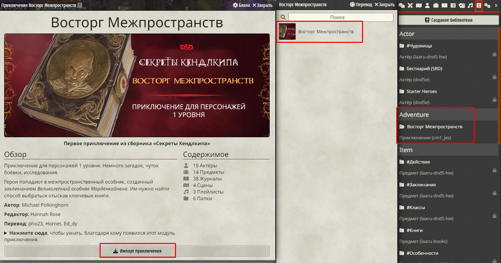The height and width of the screenshot is (263, 501).
Task: Click the Actor section header
Action: pos(448,34)
